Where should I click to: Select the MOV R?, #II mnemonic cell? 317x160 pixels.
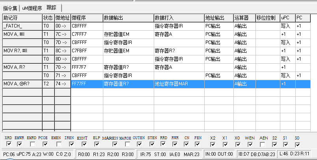pos(22,51)
